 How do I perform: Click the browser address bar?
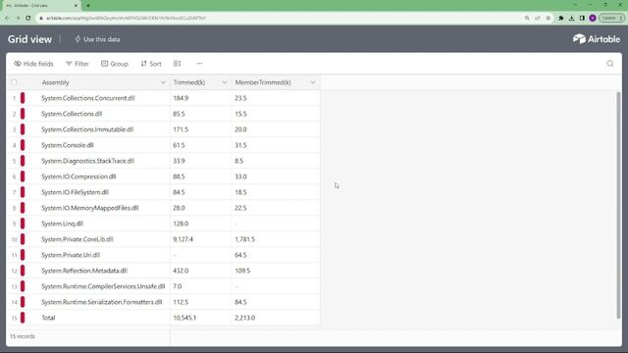[281, 18]
